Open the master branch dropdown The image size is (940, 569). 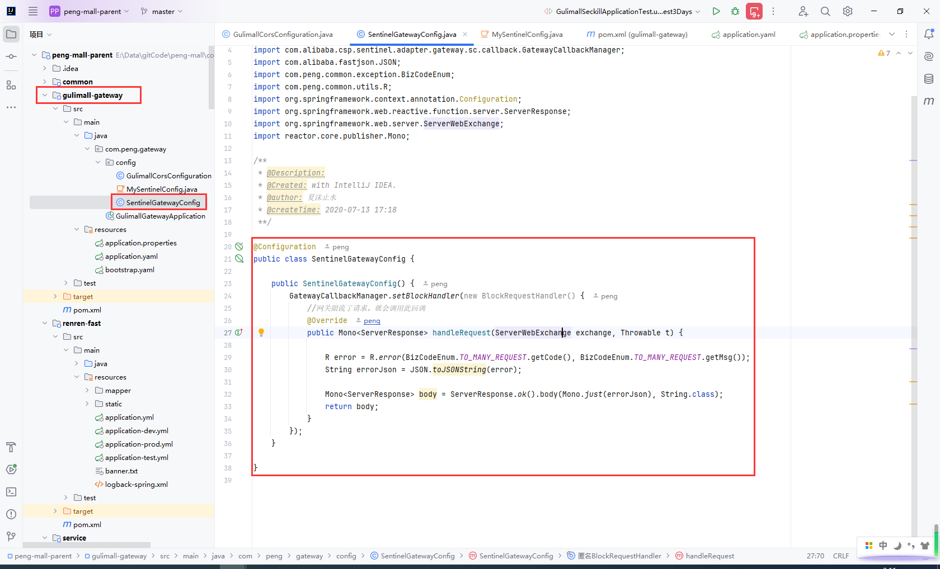(162, 11)
